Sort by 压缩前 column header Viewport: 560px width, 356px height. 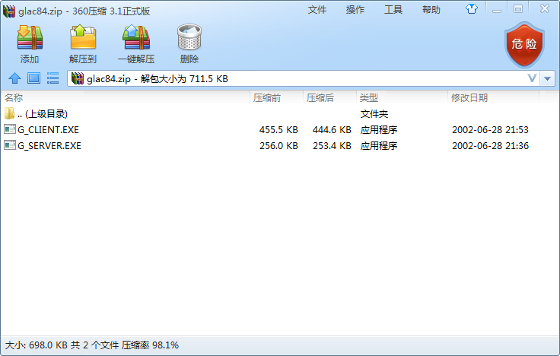[x=267, y=97]
